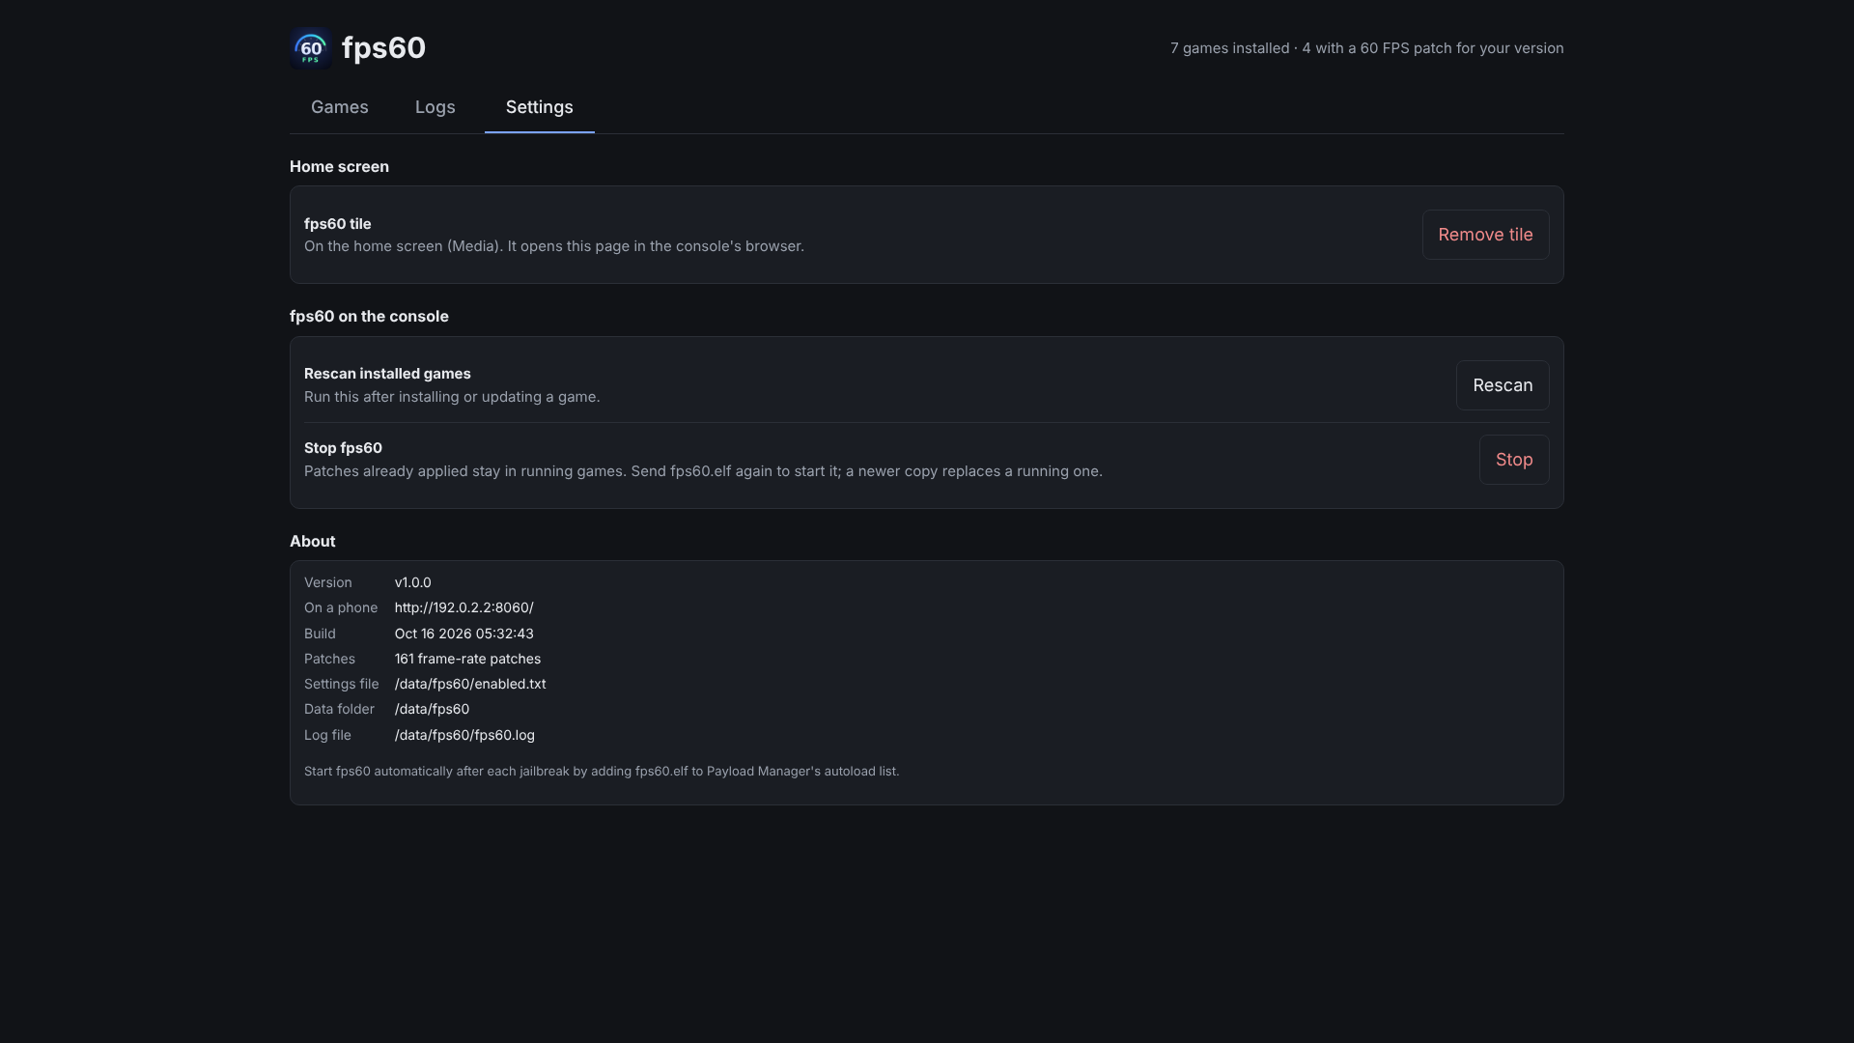
Task: Start a Rescan of installed games
Action: click(x=1503, y=385)
